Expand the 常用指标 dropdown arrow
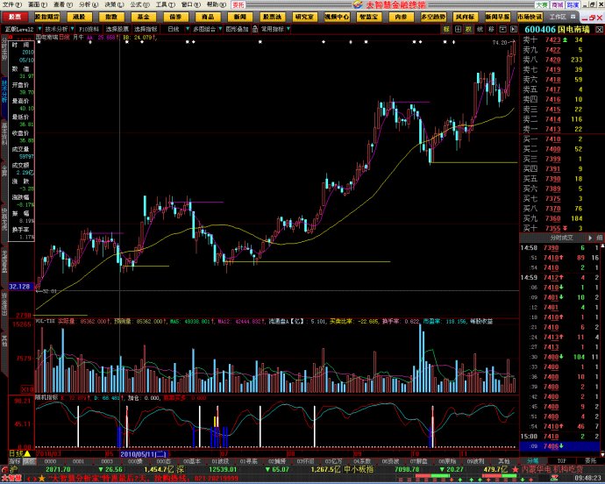Image resolution: width=605 pixels, height=484 pixels. point(288,29)
